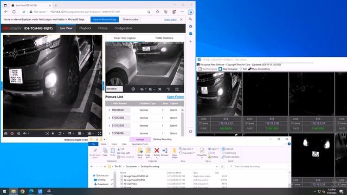Click Show Connections in plate software
The image size is (347, 195).
pyautogui.click(x=259, y=69)
